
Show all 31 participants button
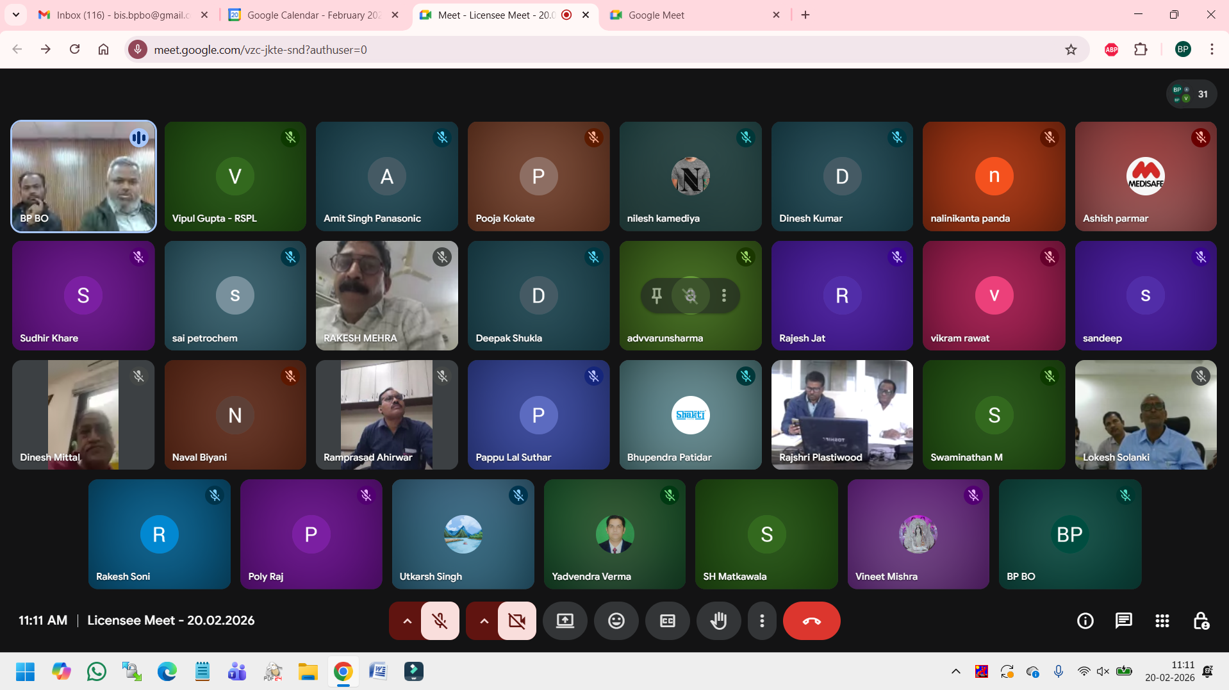[1191, 94]
